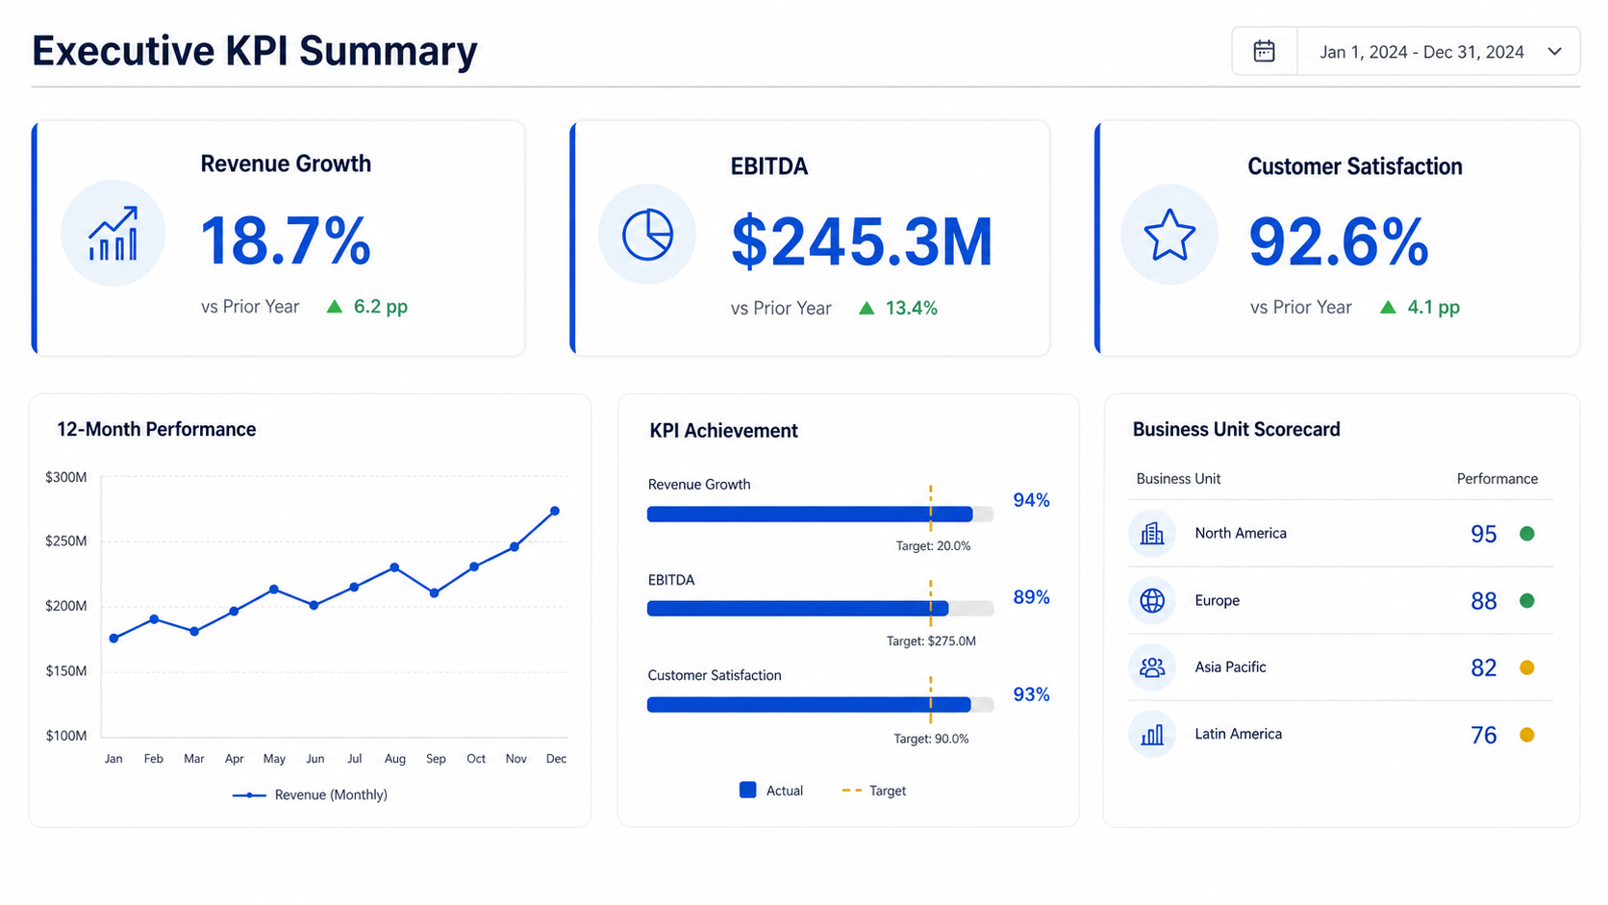Click the blue Actual legend swatch

pos(747,790)
